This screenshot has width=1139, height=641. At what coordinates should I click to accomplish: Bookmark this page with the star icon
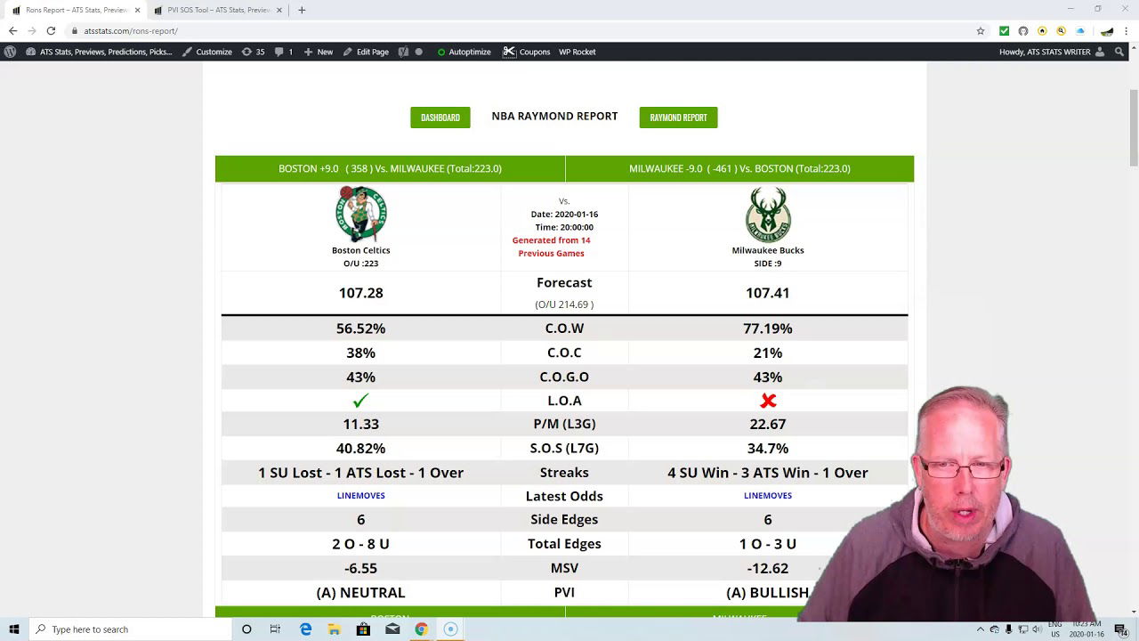[x=981, y=31]
